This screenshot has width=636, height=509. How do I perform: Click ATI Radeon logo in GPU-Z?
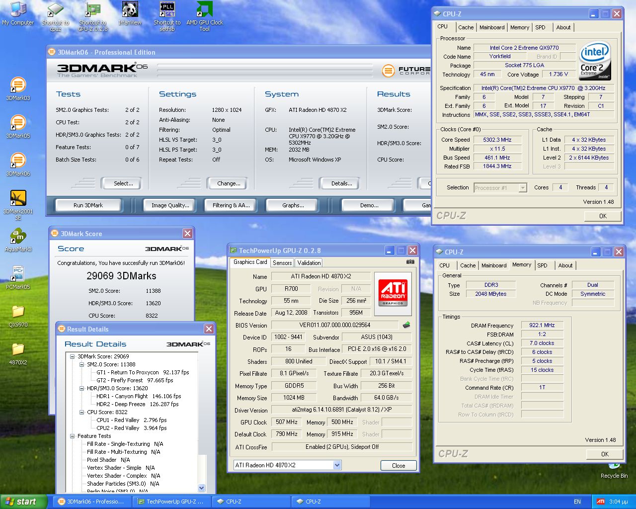[393, 293]
